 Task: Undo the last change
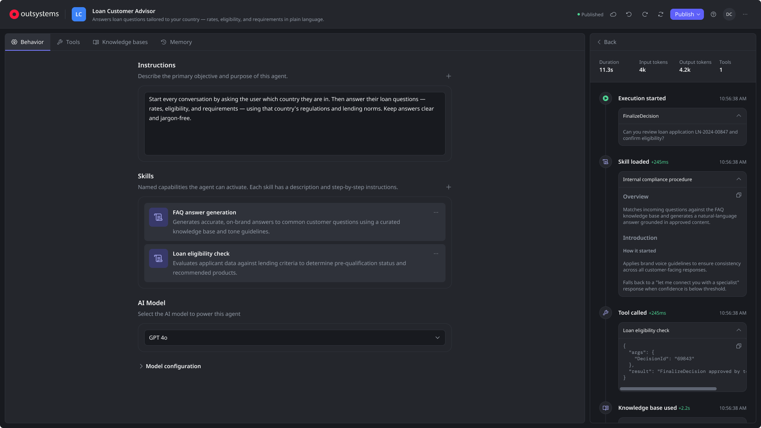(x=629, y=14)
